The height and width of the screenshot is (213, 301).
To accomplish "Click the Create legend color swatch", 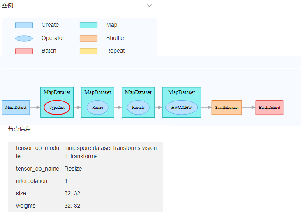I will click(24, 25).
